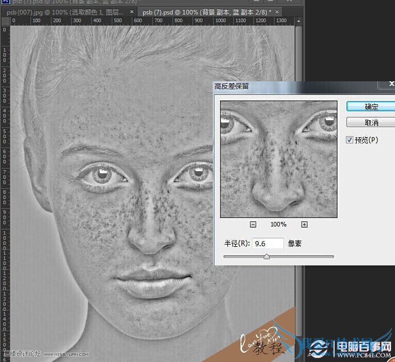Click the 半径(R) radius input field
The height and width of the screenshot is (362, 395).
pyautogui.click(x=268, y=243)
